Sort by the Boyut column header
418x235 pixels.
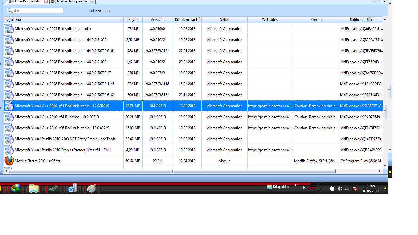[x=133, y=20]
